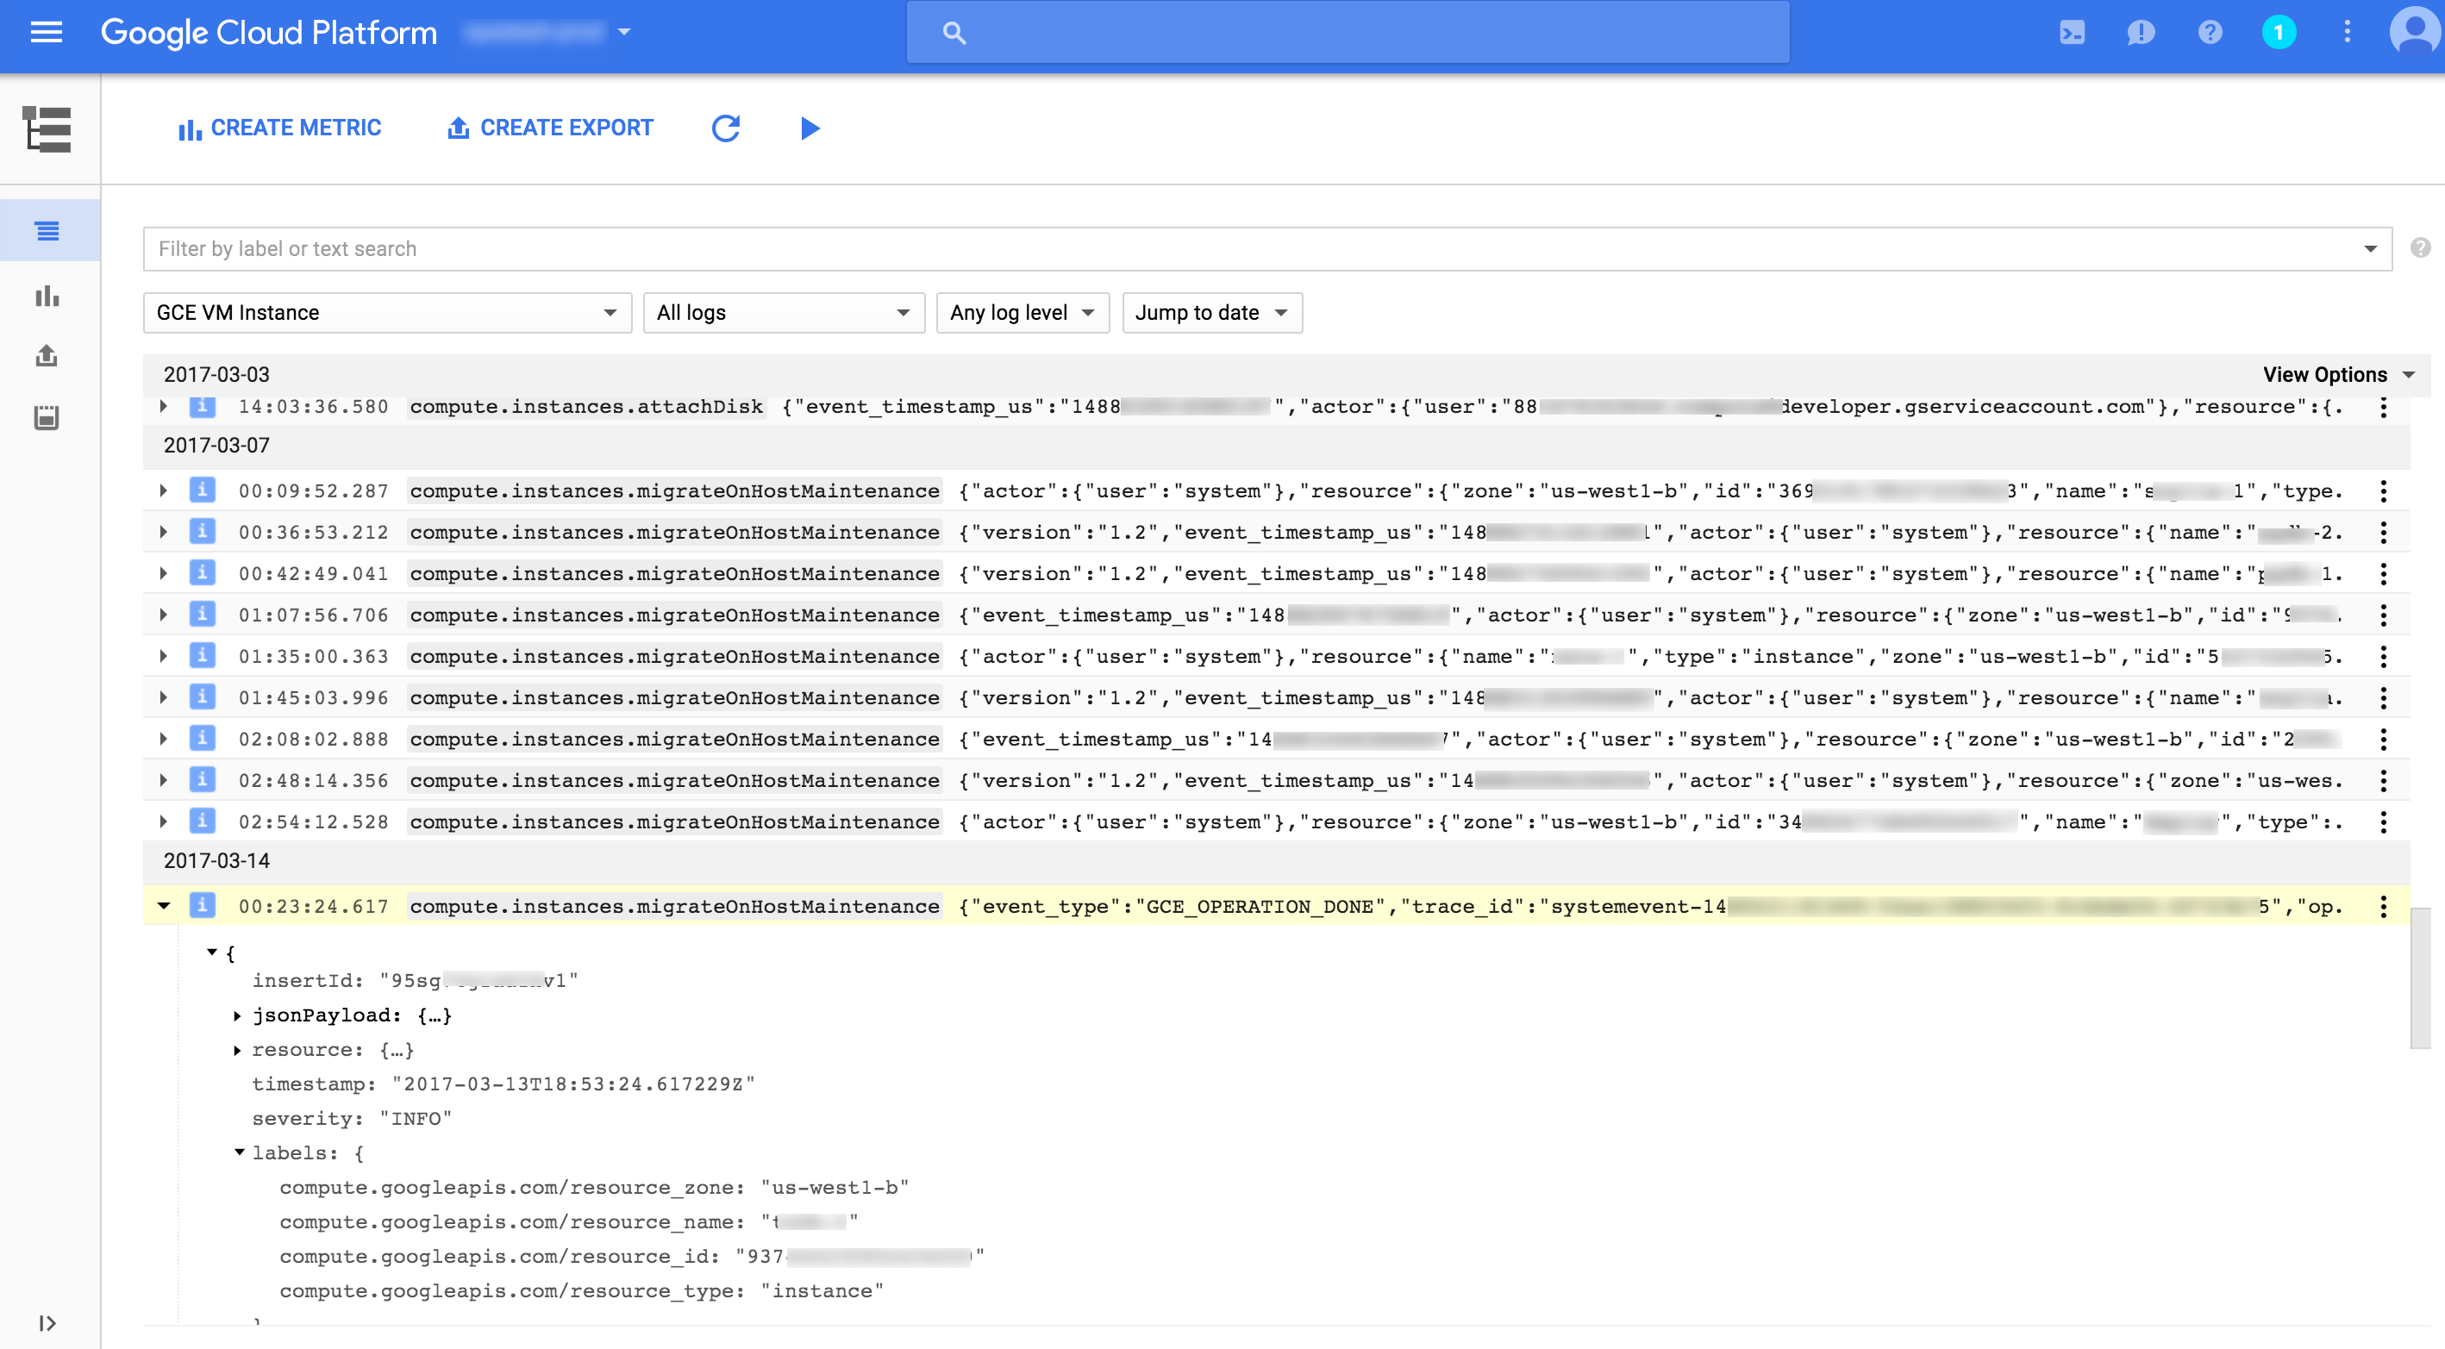2445x1349 pixels.
Task: Open View Options menu
Action: click(2338, 375)
